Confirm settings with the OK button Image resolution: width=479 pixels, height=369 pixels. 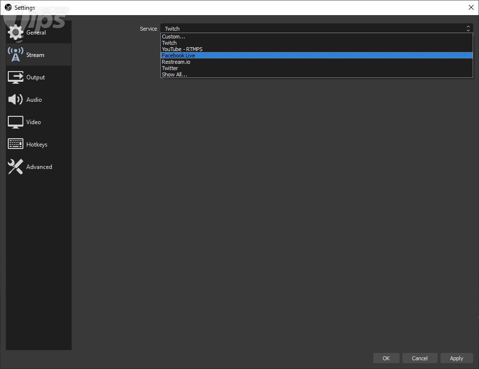pos(386,358)
